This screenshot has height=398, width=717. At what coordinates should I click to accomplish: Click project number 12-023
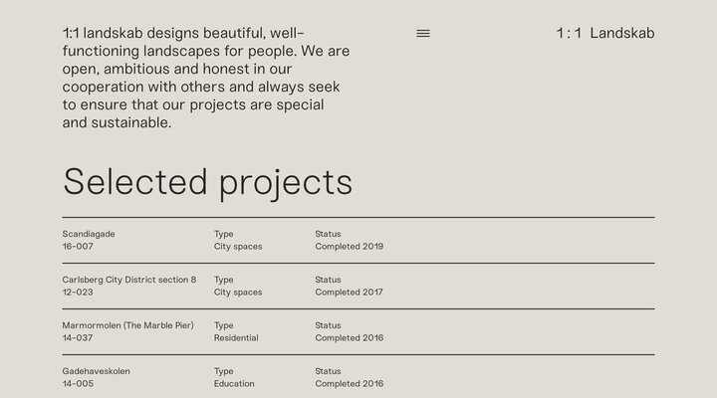pyautogui.click(x=78, y=293)
